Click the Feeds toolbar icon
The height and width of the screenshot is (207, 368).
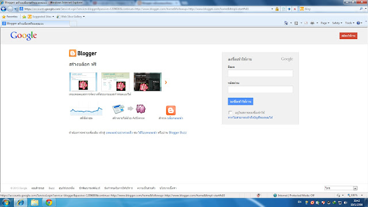click(296, 23)
